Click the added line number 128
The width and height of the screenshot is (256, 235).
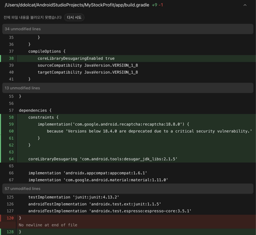pyautogui.click(x=10, y=232)
